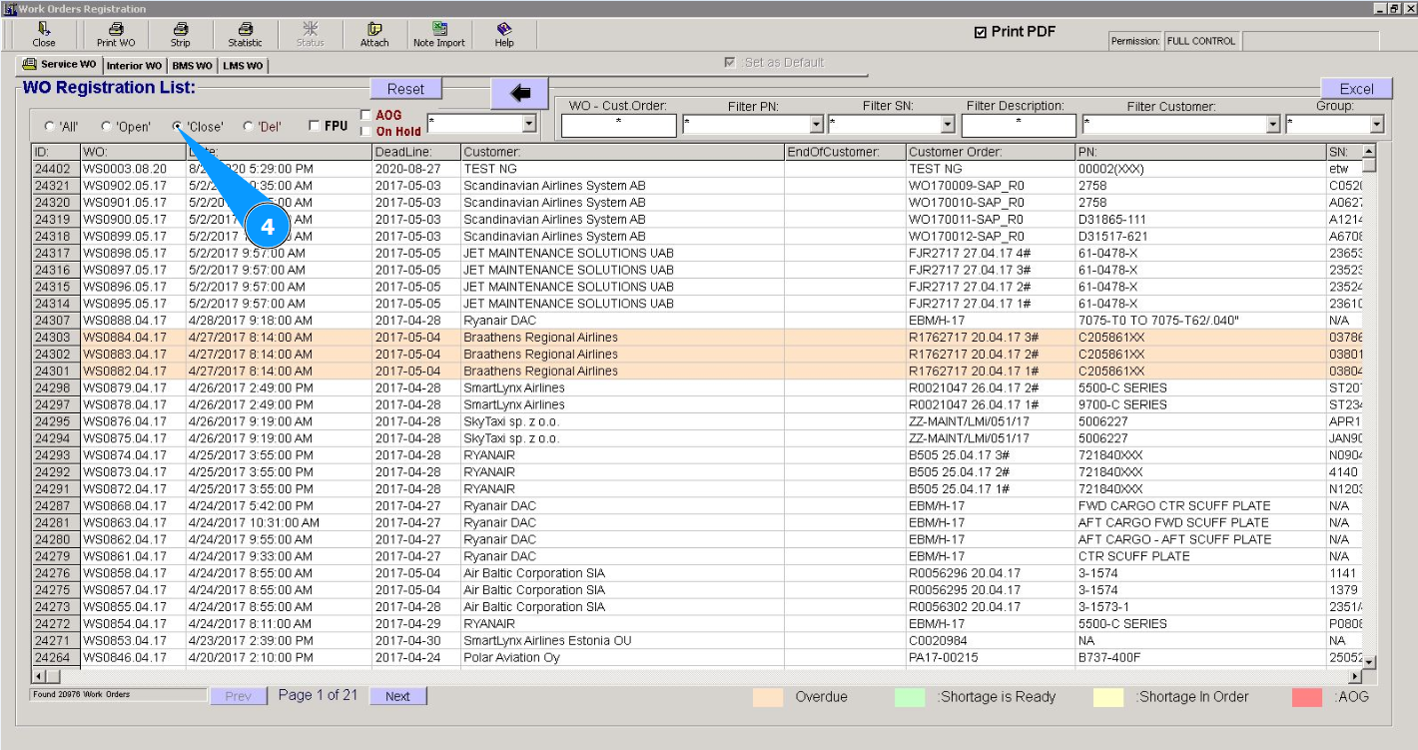Image resolution: width=1418 pixels, height=750 pixels.
Task: Toggle the Print PDF checkbox
Action: (981, 32)
